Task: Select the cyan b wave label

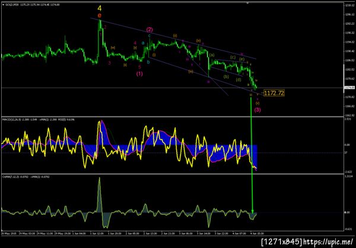Action: pos(148,62)
